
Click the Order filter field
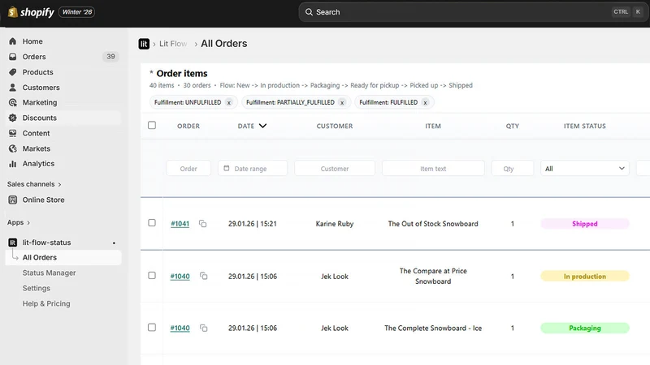pos(188,169)
